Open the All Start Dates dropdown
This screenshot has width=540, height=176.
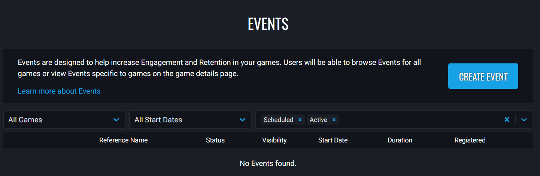click(190, 120)
